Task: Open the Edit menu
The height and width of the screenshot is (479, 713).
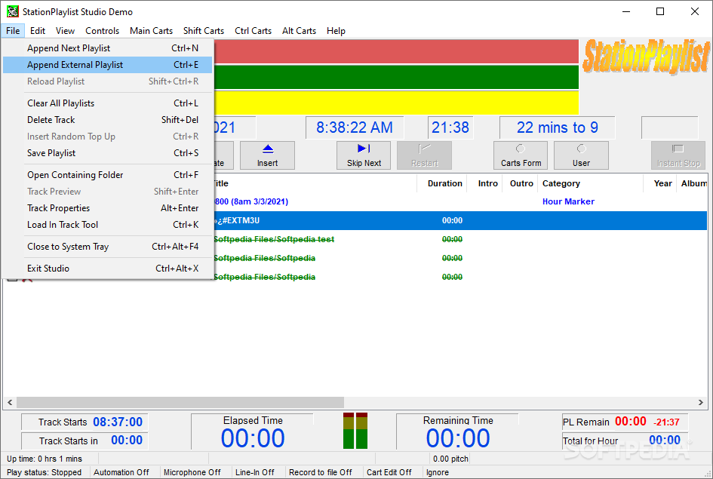Action: click(x=37, y=30)
